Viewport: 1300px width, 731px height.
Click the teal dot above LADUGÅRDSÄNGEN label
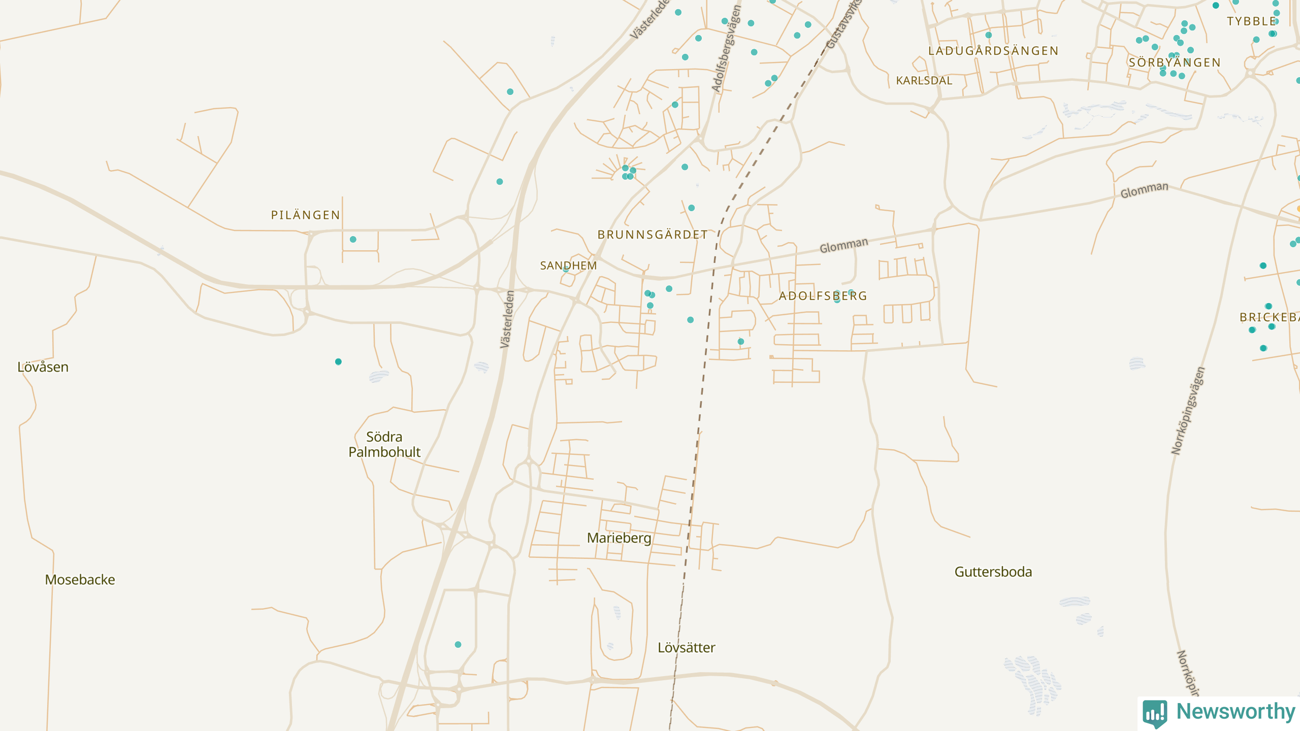[988, 35]
